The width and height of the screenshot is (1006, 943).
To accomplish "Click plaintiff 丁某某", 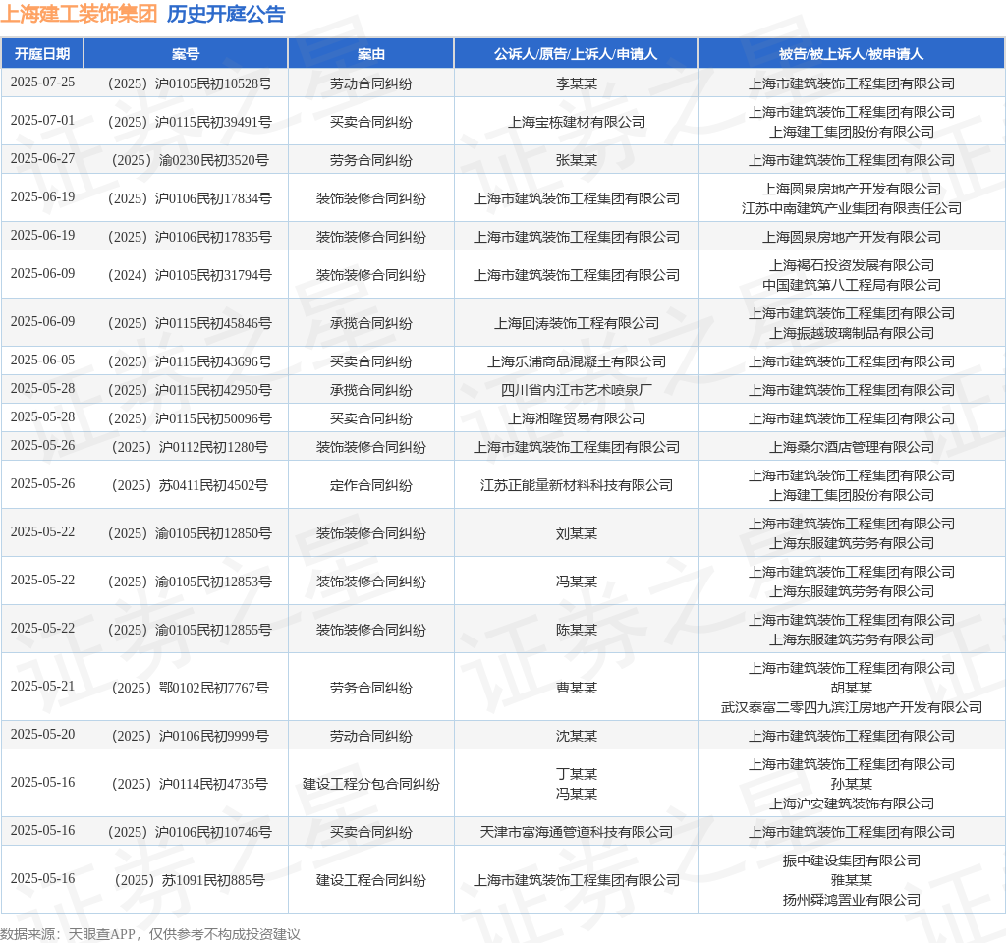I will 576,774.
